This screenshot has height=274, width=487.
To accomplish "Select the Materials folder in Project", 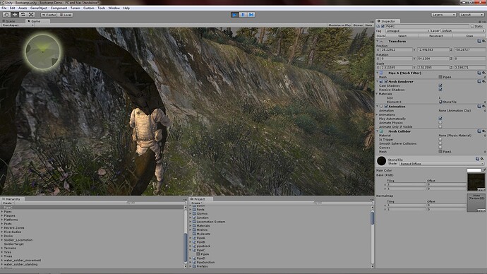I will (203, 226).
